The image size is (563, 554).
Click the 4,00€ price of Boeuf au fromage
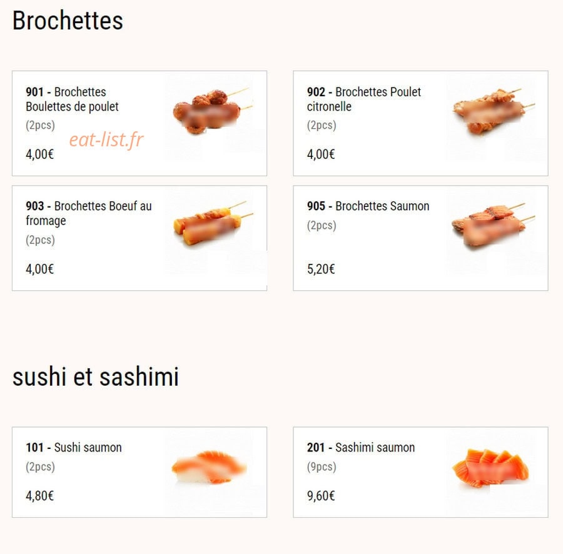tap(39, 269)
